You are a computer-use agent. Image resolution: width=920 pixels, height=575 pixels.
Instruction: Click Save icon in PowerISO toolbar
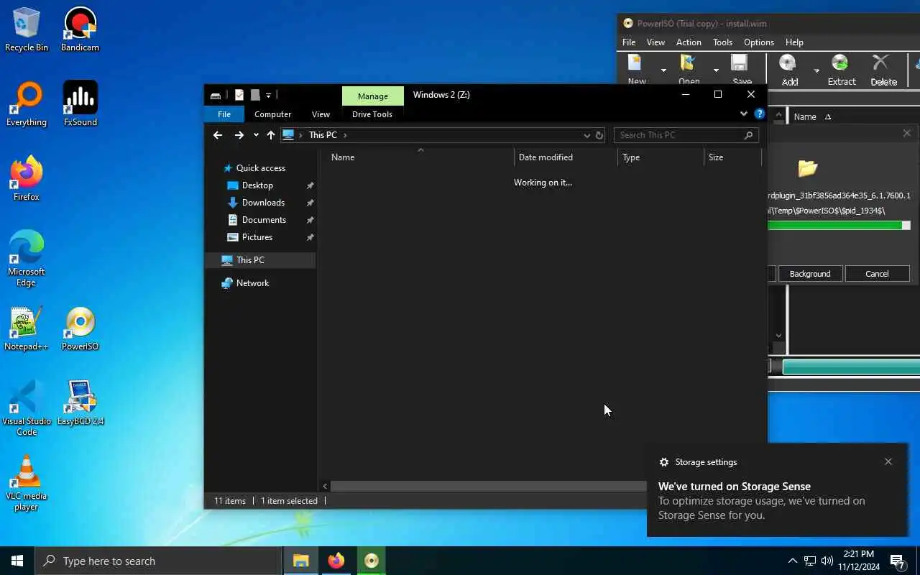pyautogui.click(x=741, y=70)
